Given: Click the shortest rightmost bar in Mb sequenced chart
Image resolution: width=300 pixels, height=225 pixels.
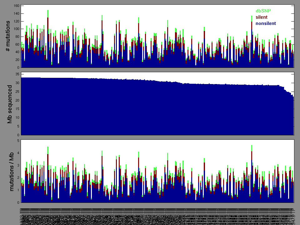Looking at the screenshot, I should (293, 116).
